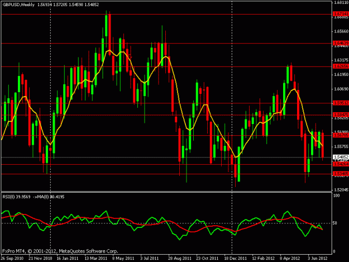Select the 1.56705 red price label
This screenshot has height=262, width=349.
341,135
